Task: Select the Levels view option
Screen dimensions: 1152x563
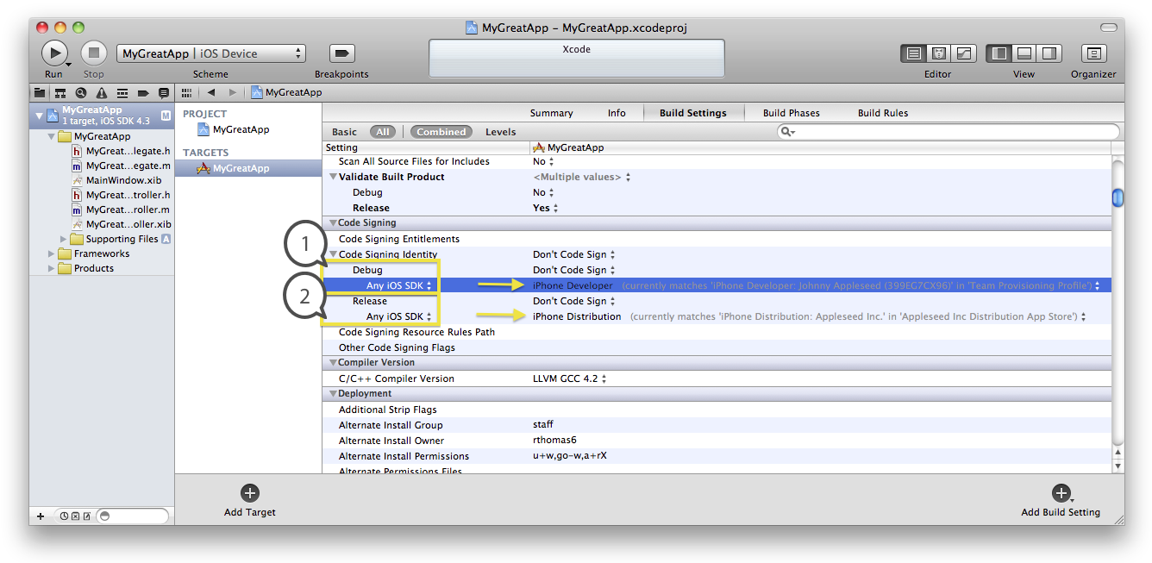Action: tap(501, 132)
